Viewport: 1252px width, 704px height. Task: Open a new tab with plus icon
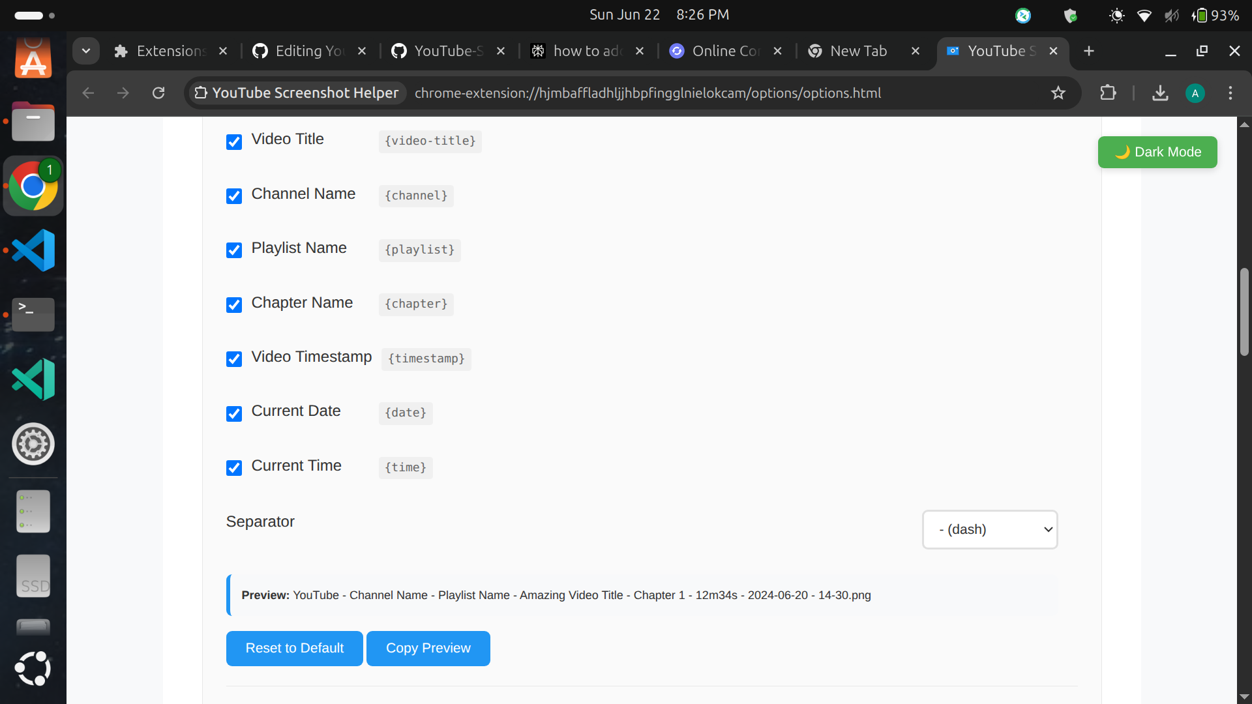coord(1089,51)
